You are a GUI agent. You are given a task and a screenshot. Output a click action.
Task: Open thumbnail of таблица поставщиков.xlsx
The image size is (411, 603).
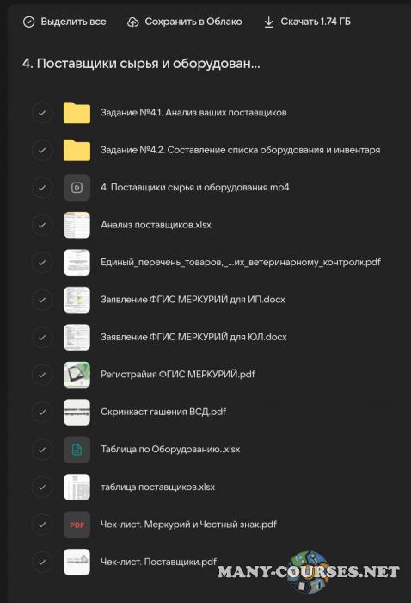click(x=77, y=487)
